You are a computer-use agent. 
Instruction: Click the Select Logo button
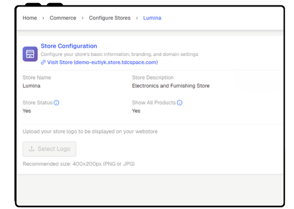tap(50, 149)
